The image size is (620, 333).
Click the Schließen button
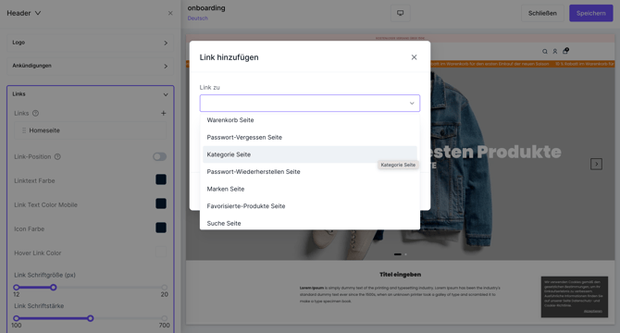click(542, 13)
